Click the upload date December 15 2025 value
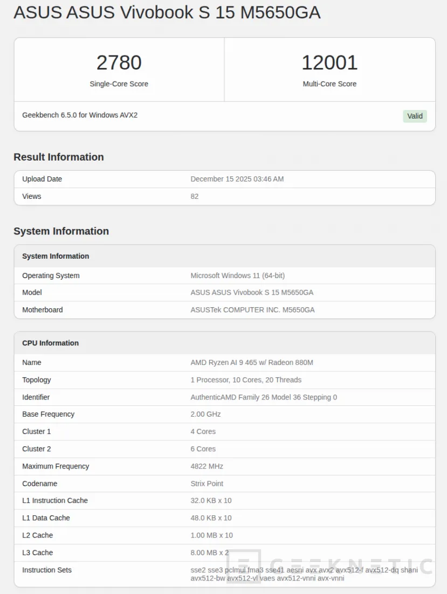 (237, 179)
